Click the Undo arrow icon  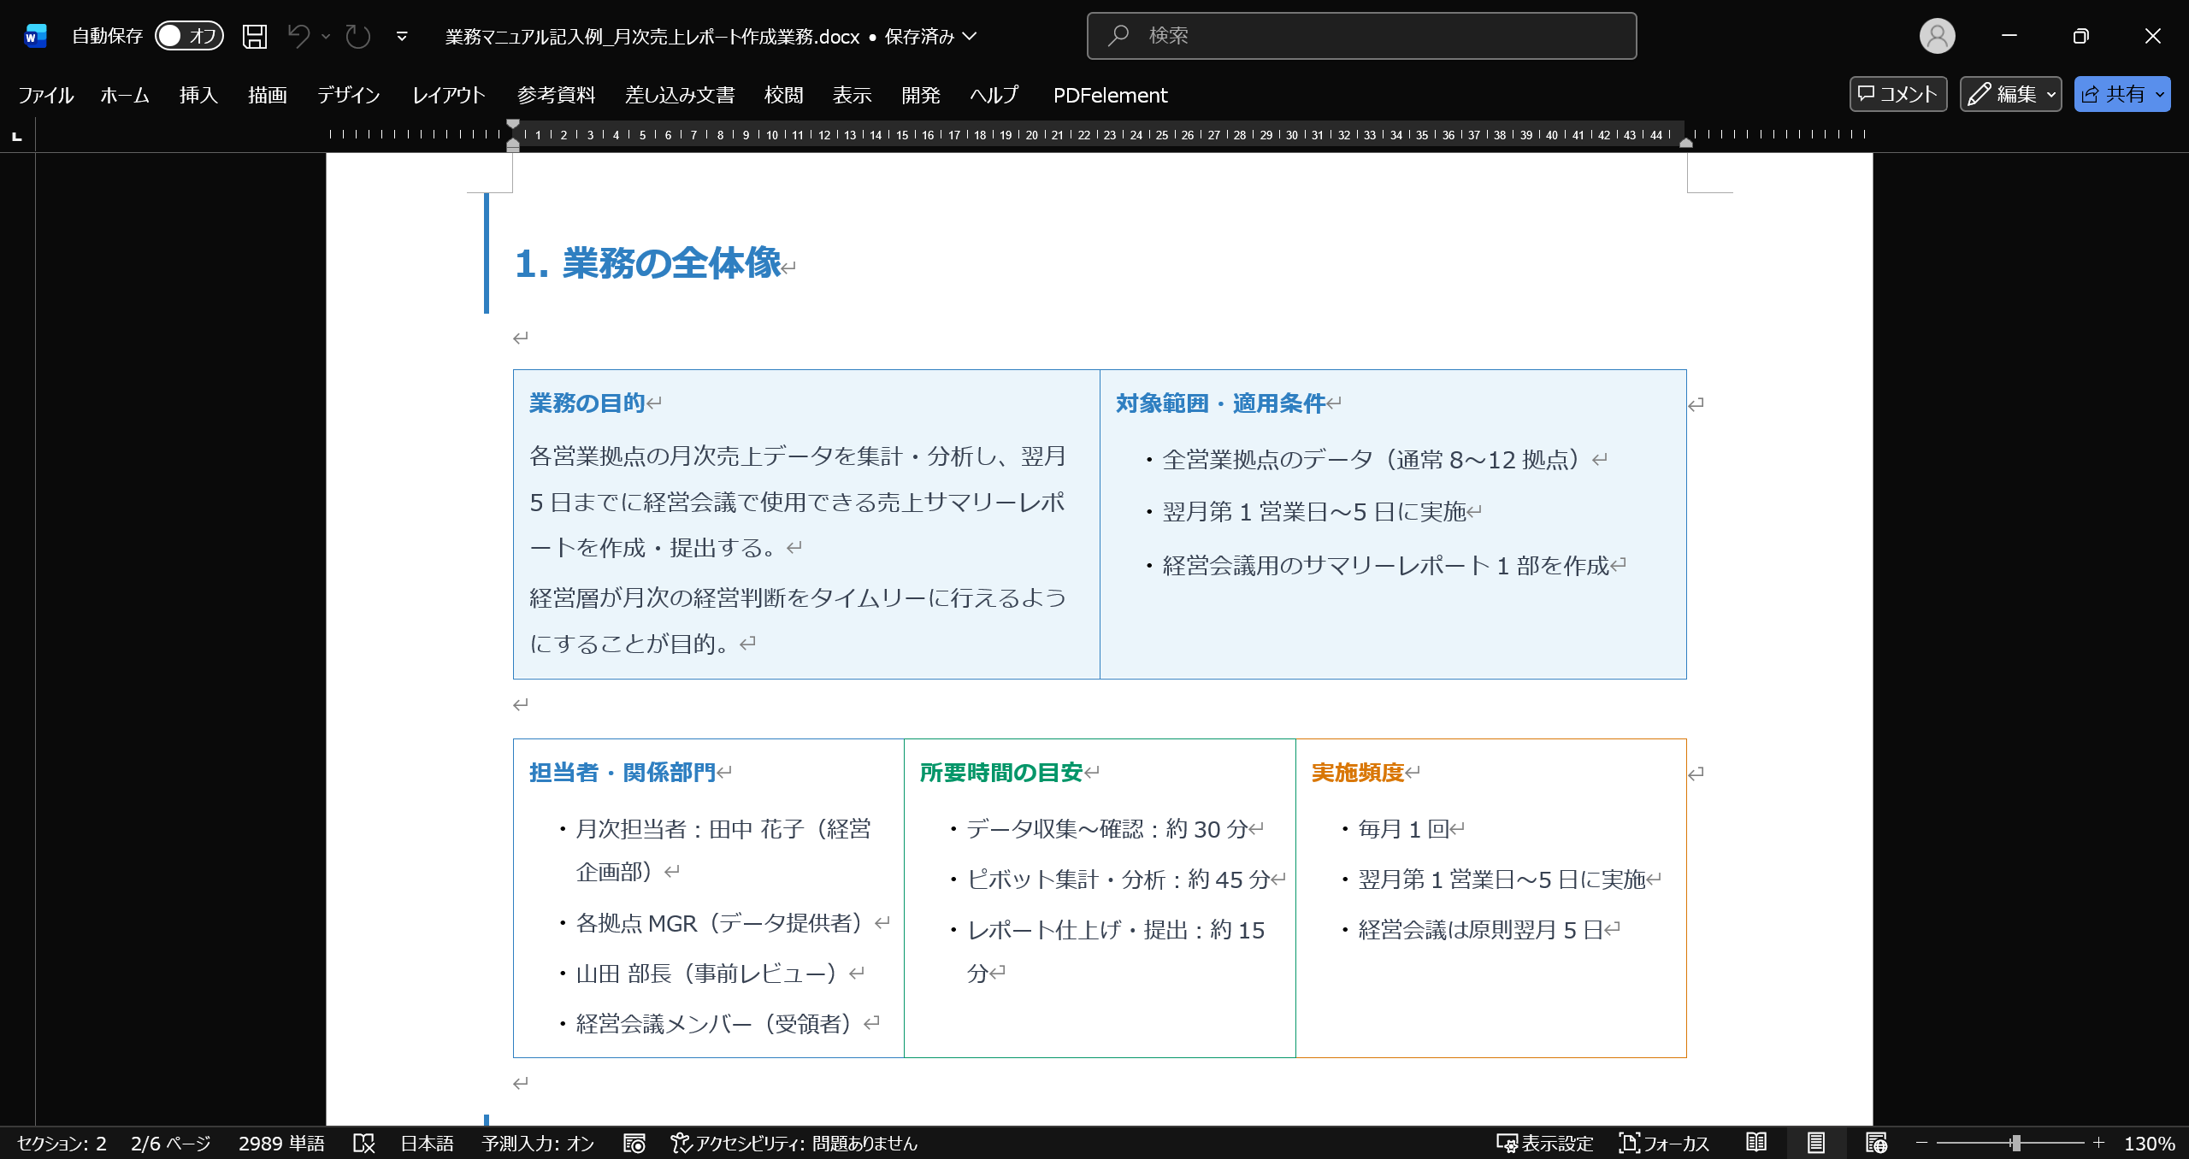(x=298, y=36)
